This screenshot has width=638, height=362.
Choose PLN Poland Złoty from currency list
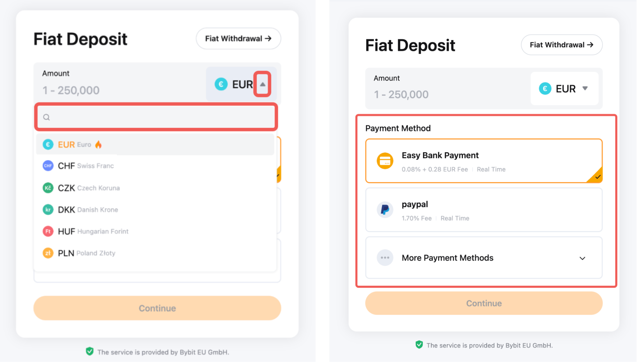point(87,253)
